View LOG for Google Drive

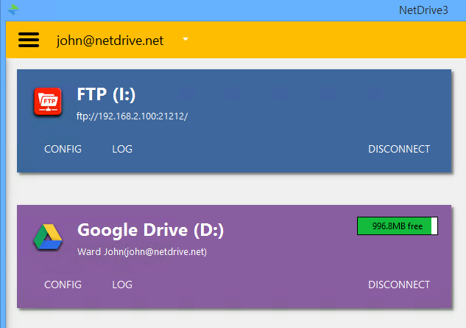(122, 285)
